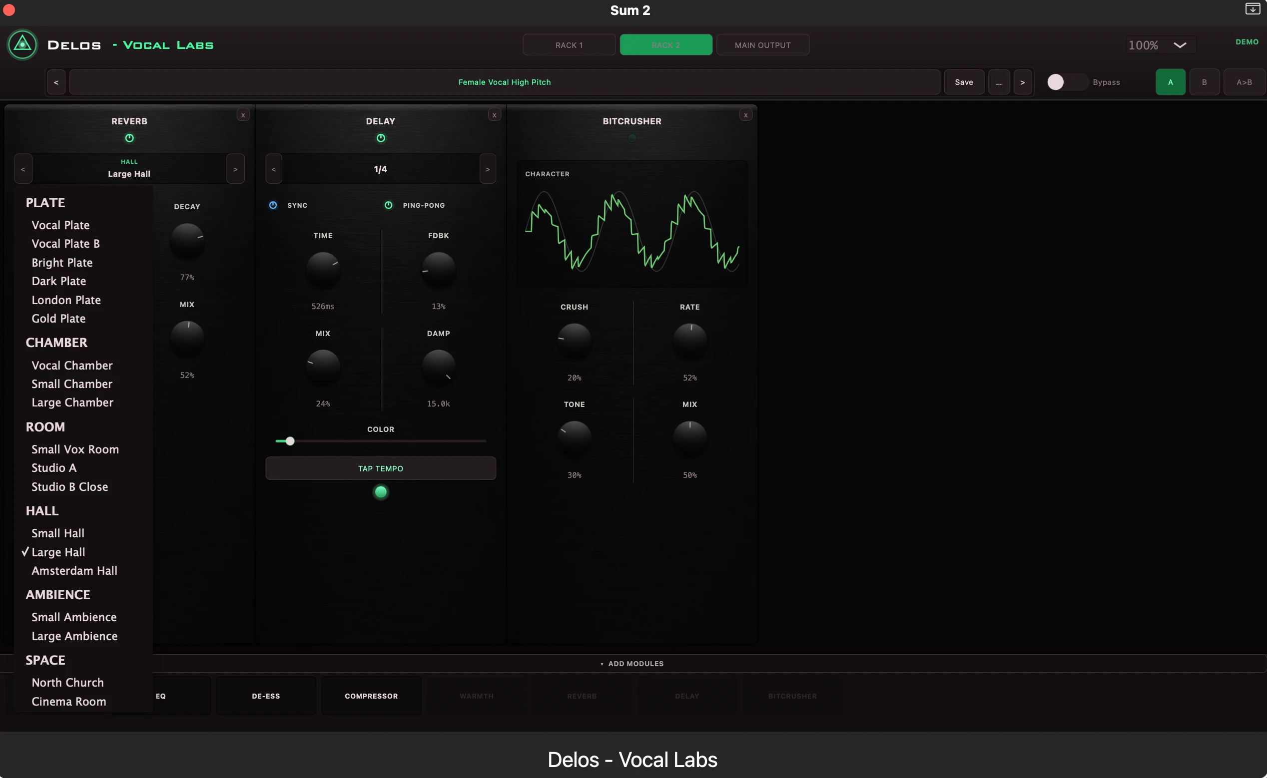Click the Delay TIME knob
The image size is (1267, 778).
pyautogui.click(x=323, y=270)
